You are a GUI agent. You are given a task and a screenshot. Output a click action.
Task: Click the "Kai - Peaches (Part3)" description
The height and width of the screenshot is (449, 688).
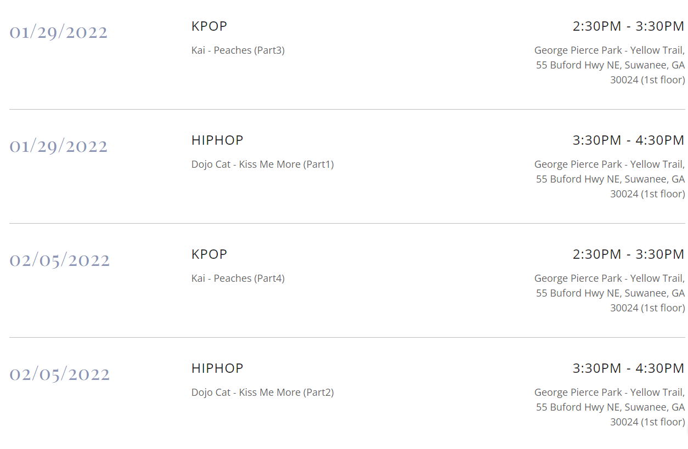click(238, 50)
